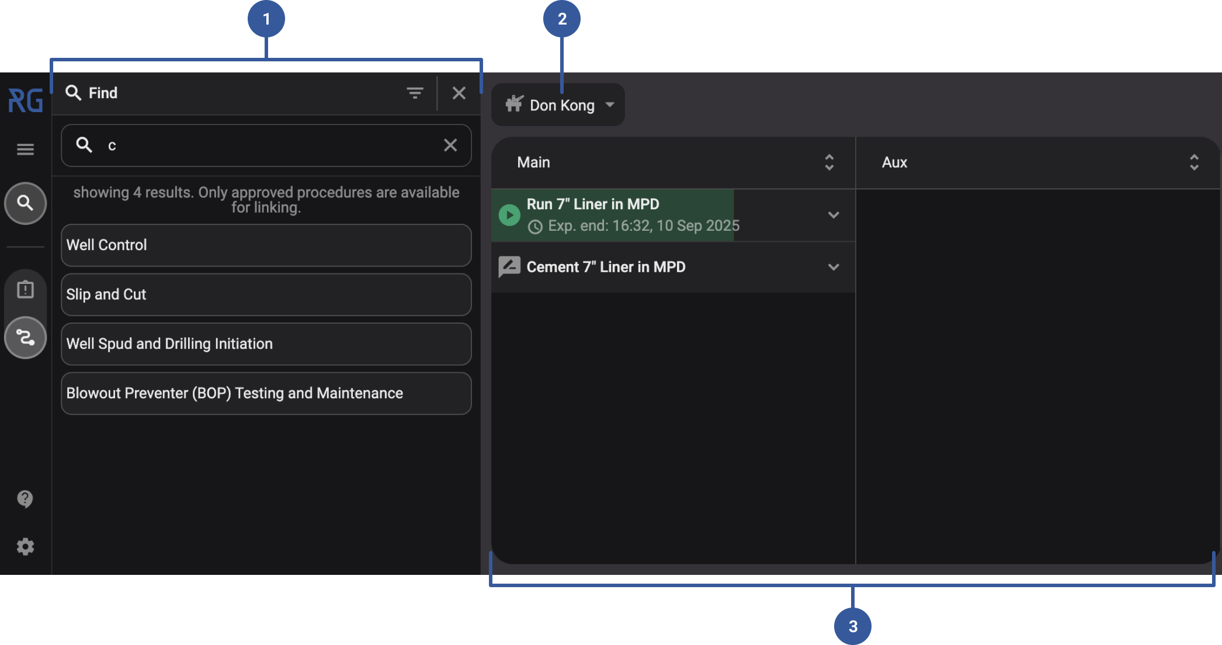Clear the search field text
1222x645 pixels.
click(x=450, y=145)
